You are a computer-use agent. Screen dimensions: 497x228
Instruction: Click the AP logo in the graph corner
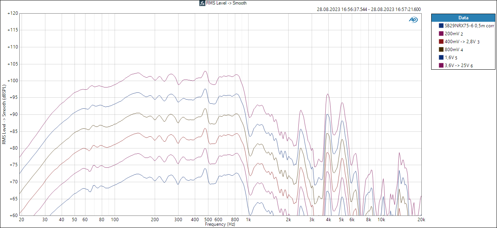pos(413,20)
